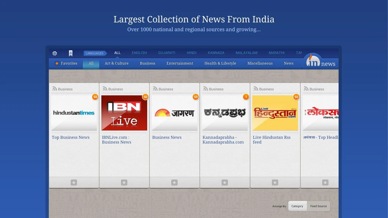Click the 50 badge on Jagran card

[x=196, y=97]
